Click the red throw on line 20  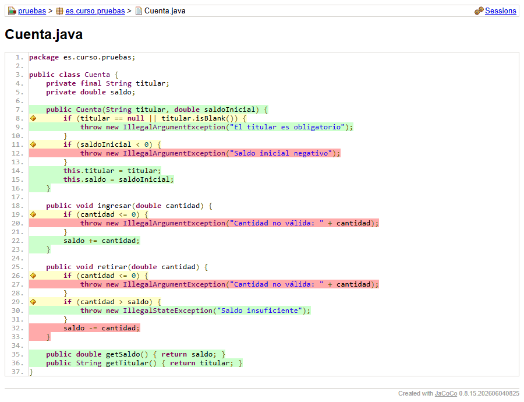tap(204, 223)
